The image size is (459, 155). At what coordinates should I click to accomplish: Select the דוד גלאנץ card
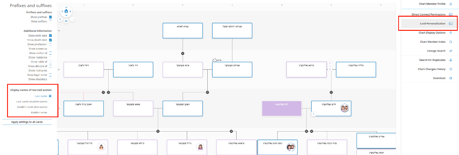point(133,70)
